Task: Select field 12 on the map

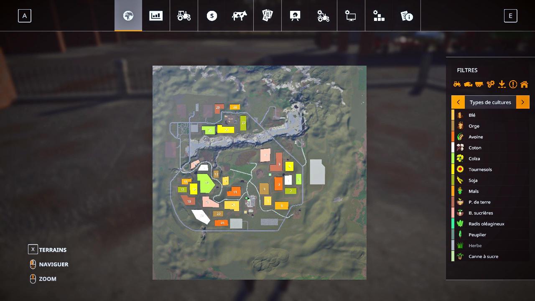Action: pos(216,174)
